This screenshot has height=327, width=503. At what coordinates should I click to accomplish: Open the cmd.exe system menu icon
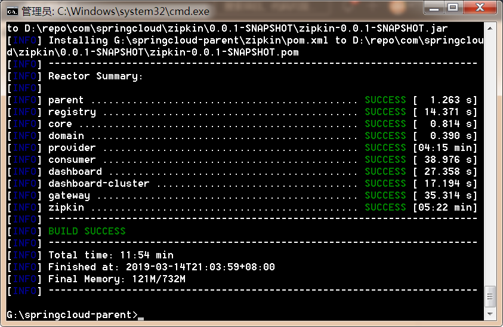coord(12,11)
